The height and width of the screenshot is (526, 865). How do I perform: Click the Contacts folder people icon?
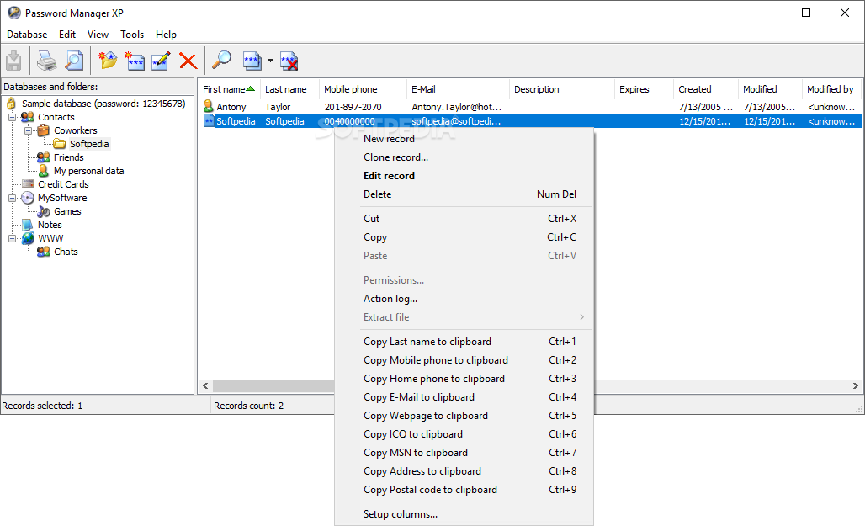(28, 117)
